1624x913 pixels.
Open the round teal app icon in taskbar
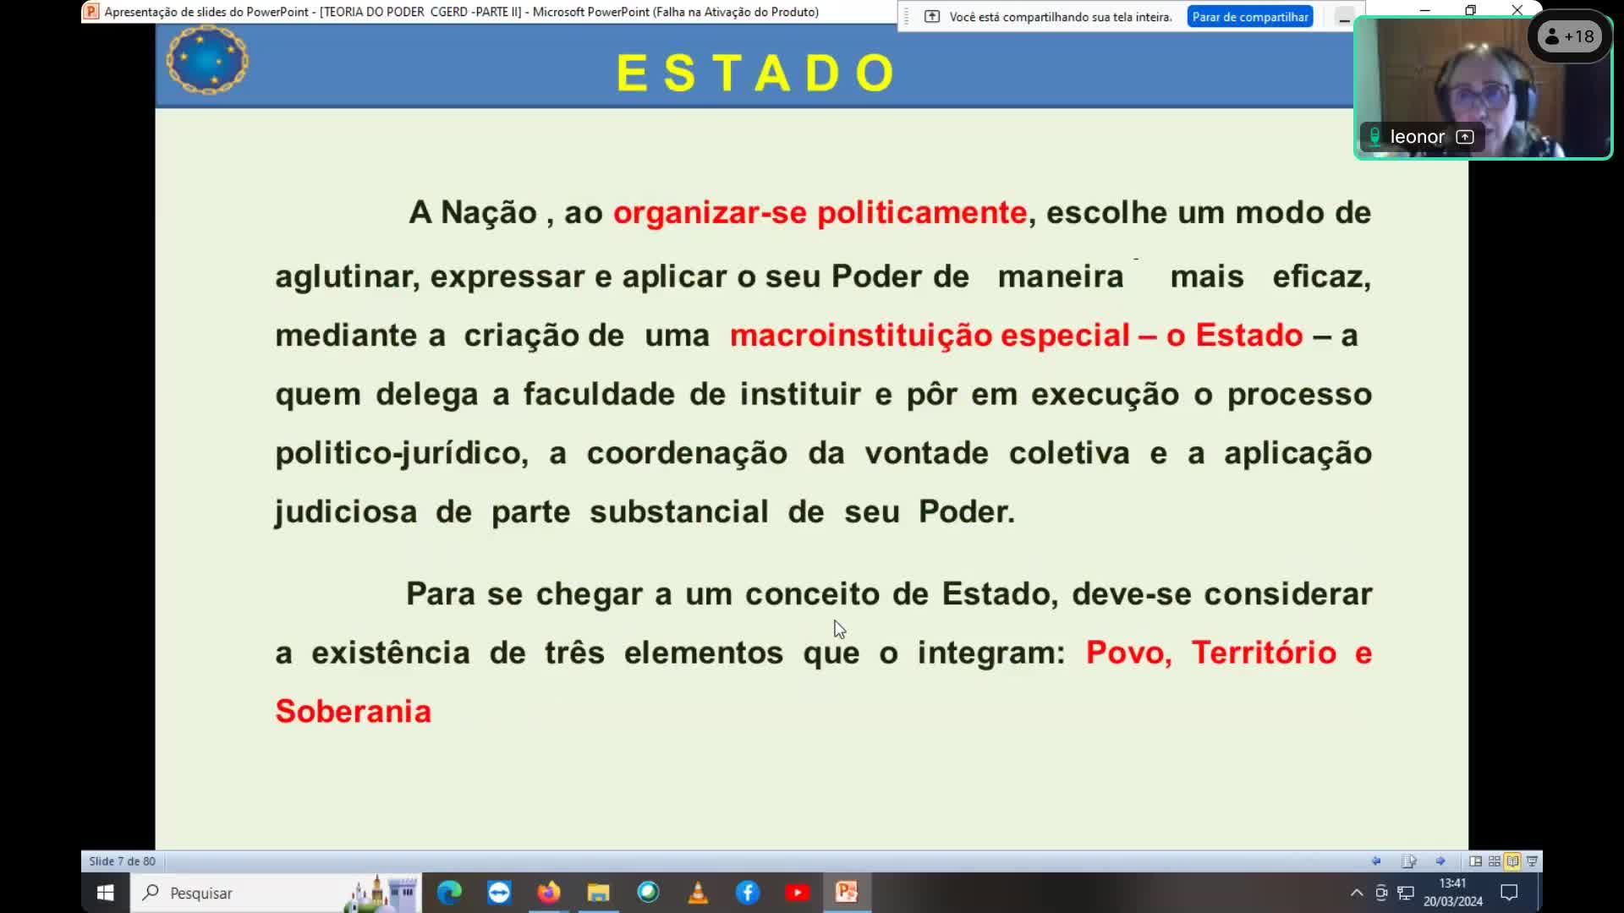pyautogui.click(x=649, y=893)
